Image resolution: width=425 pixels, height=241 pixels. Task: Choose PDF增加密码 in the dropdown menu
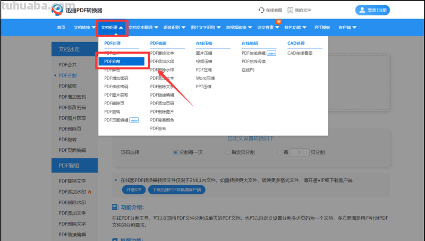coord(116,78)
